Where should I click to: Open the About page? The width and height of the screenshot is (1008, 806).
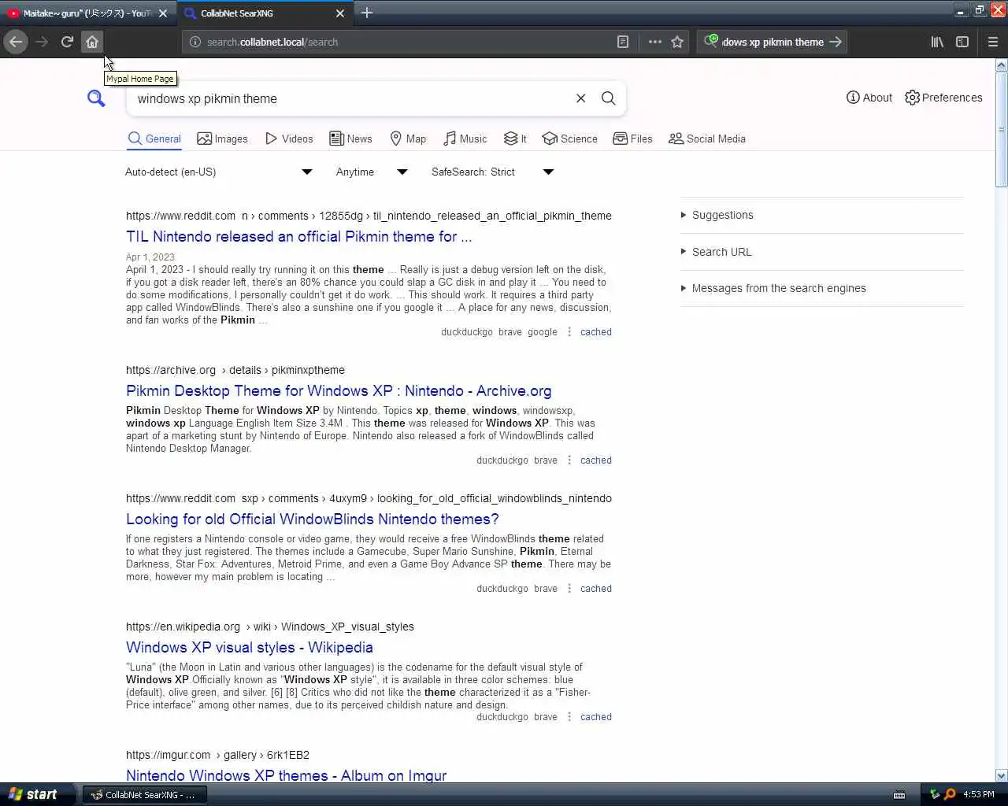coord(869,98)
